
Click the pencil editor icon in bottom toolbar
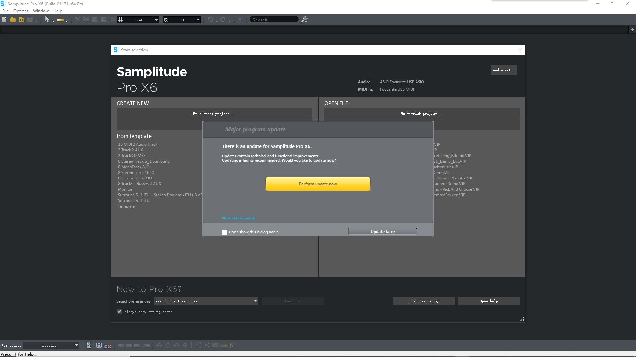(x=232, y=345)
